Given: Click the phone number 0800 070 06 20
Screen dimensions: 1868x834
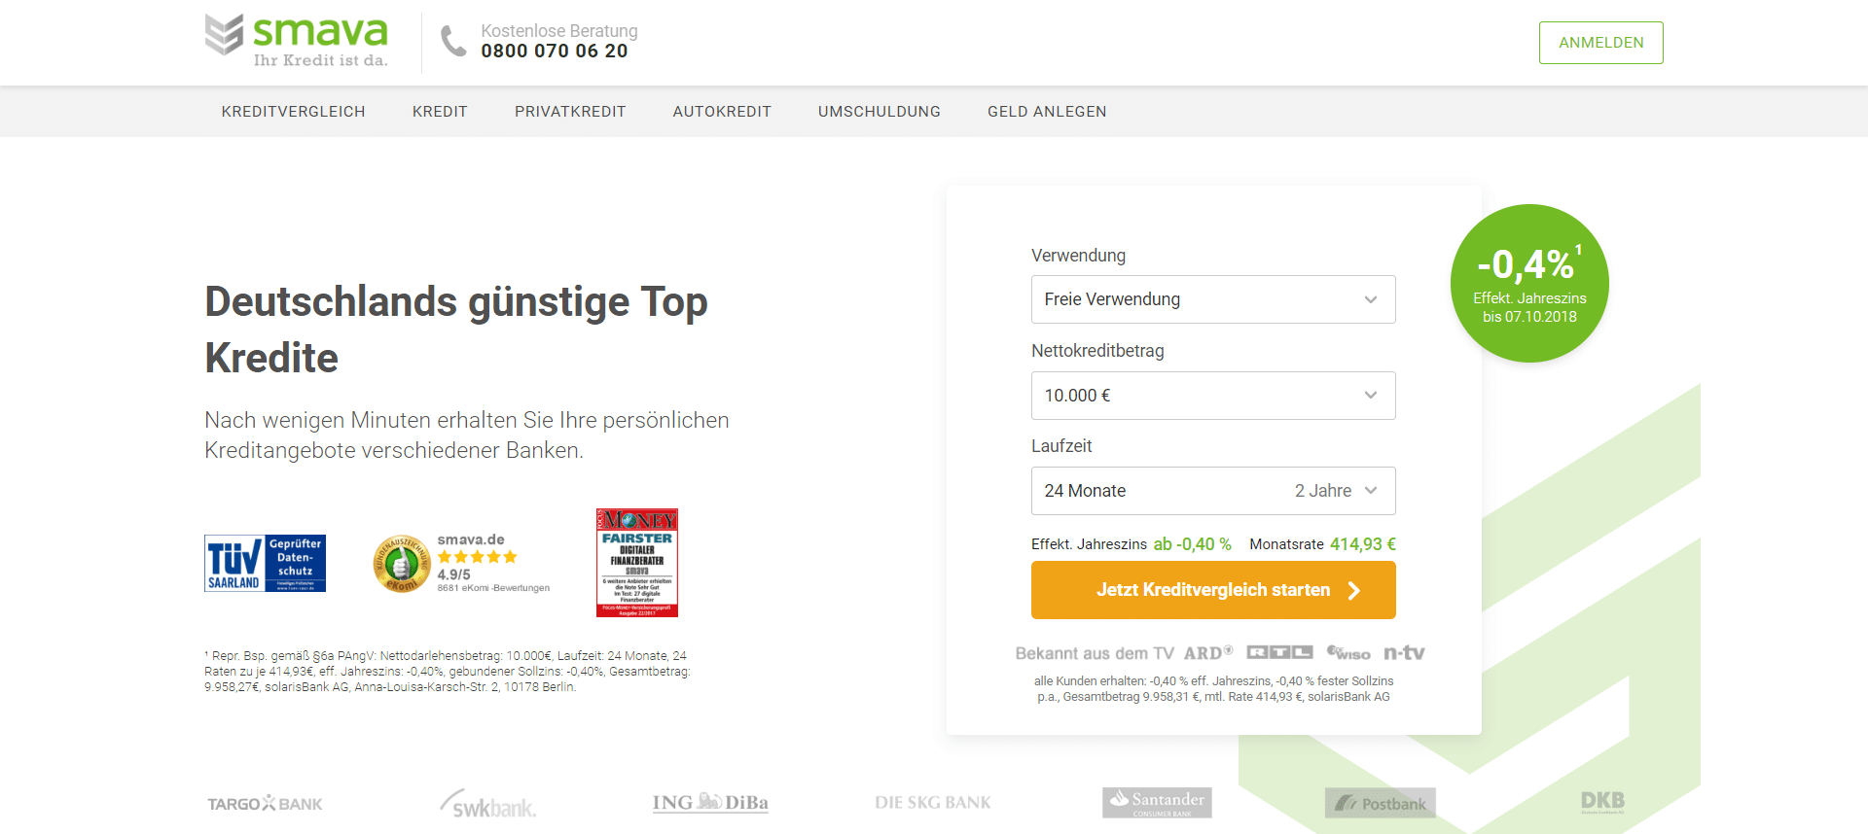Looking at the screenshot, I should click(x=555, y=52).
